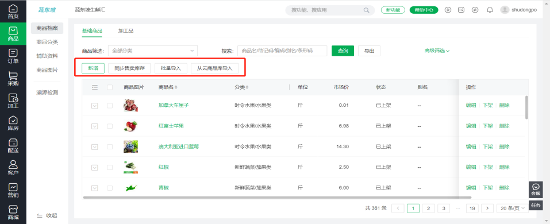Image resolution: width=550 pixels, height=224 pixels.
Task: Click the 红富士苹果 product thumbnail
Action: click(x=130, y=126)
